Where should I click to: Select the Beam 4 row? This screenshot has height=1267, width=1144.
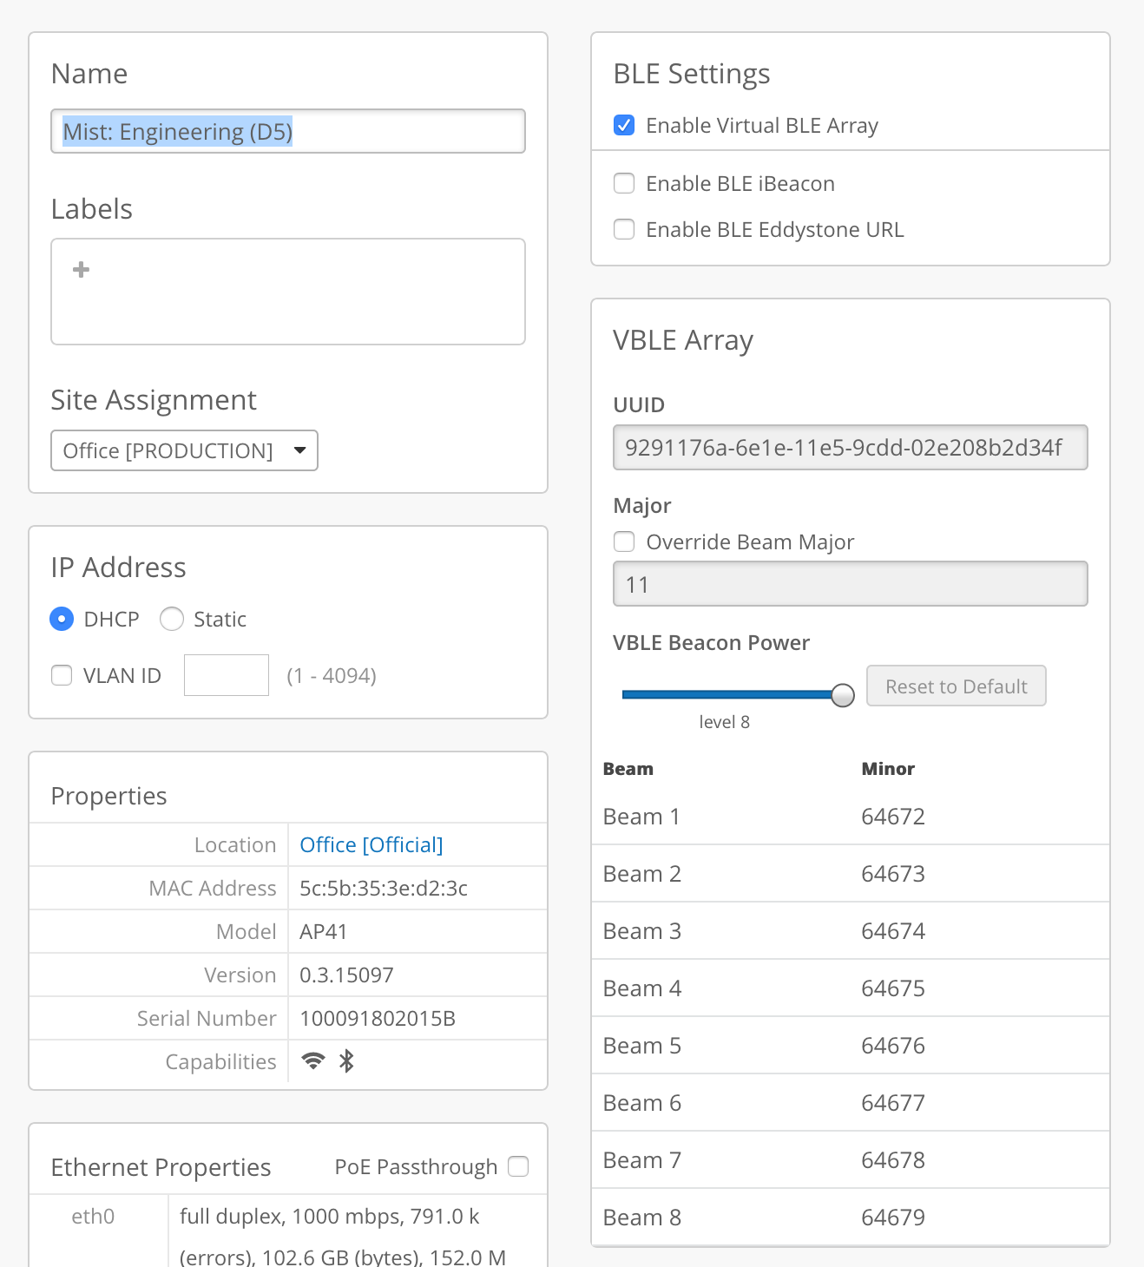pos(850,988)
